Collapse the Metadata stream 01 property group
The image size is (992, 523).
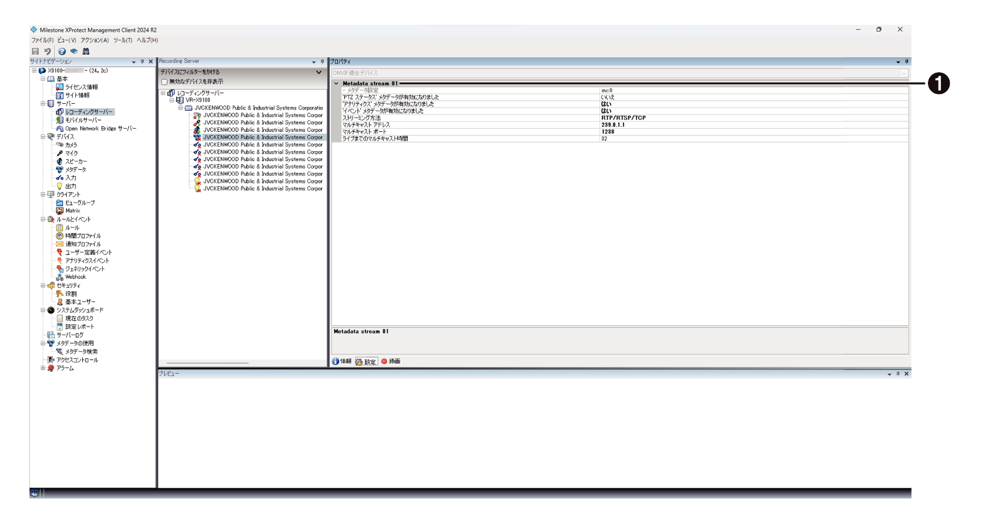(x=337, y=83)
